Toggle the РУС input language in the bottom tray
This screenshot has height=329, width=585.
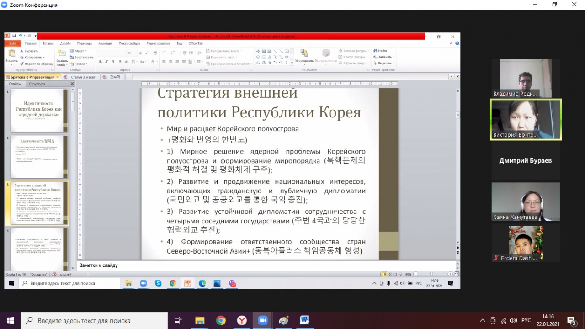coord(526,320)
